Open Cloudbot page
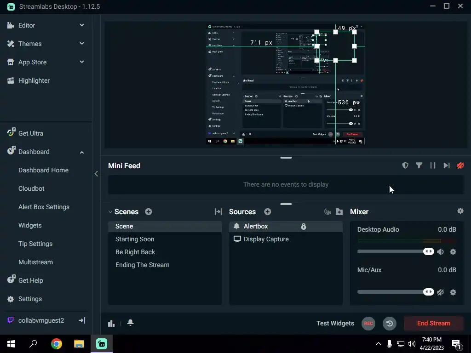Viewport: 471px width, 353px height. click(31, 188)
